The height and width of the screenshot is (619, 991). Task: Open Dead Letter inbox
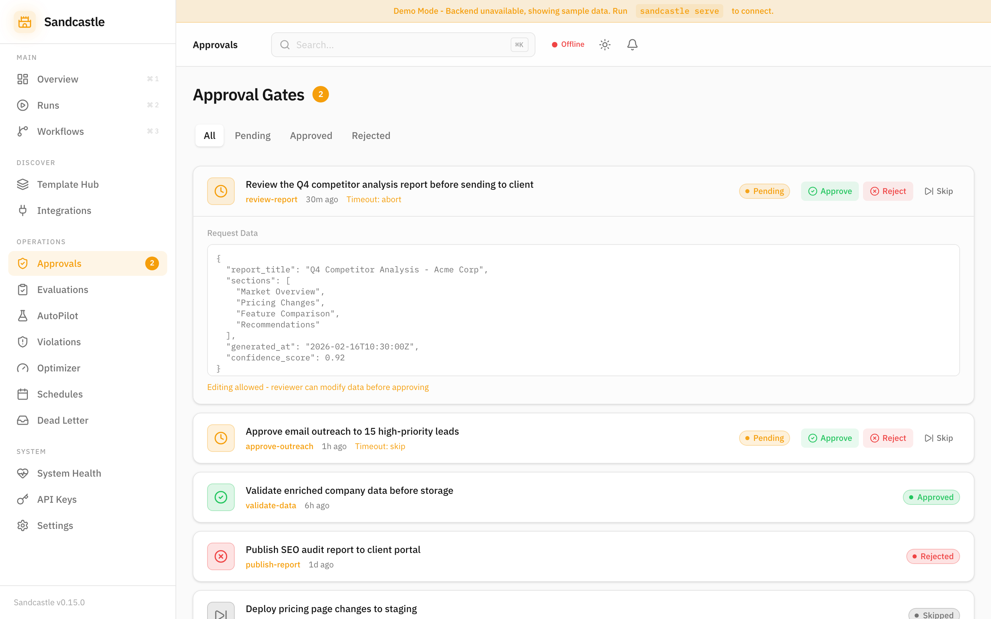coord(63,420)
